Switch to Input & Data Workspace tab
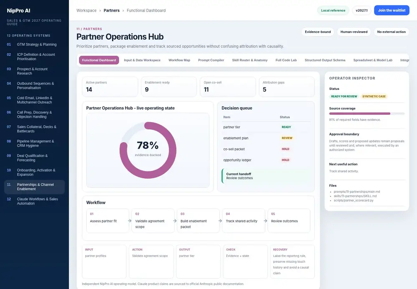Viewport: 417px width, 289px height. coord(142,60)
